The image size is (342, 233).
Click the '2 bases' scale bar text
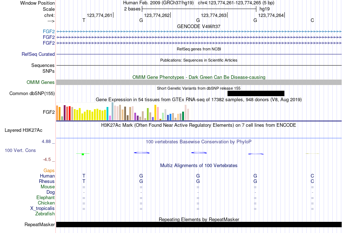(x=132, y=9)
